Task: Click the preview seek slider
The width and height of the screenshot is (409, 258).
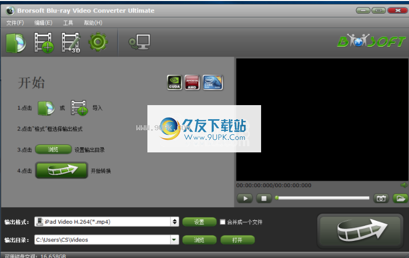Action: [322, 198]
